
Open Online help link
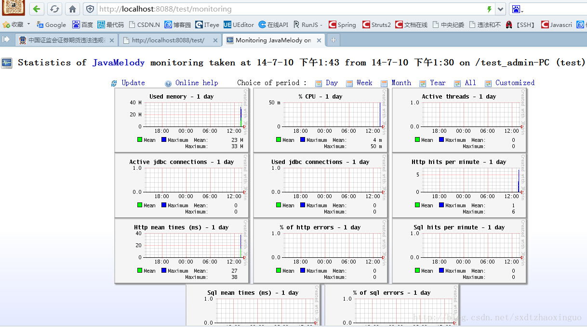[197, 83]
